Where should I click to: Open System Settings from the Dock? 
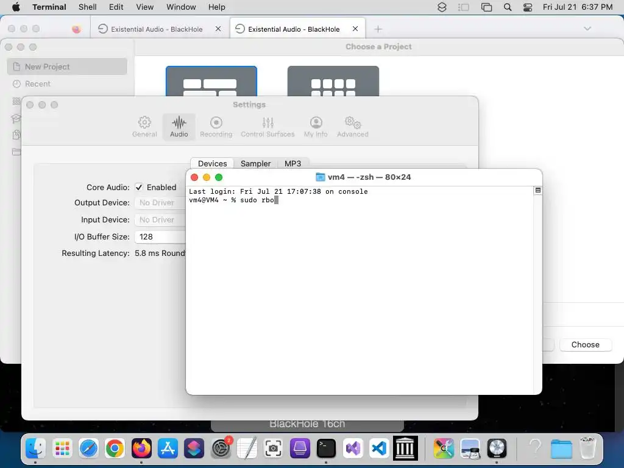pos(221,448)
